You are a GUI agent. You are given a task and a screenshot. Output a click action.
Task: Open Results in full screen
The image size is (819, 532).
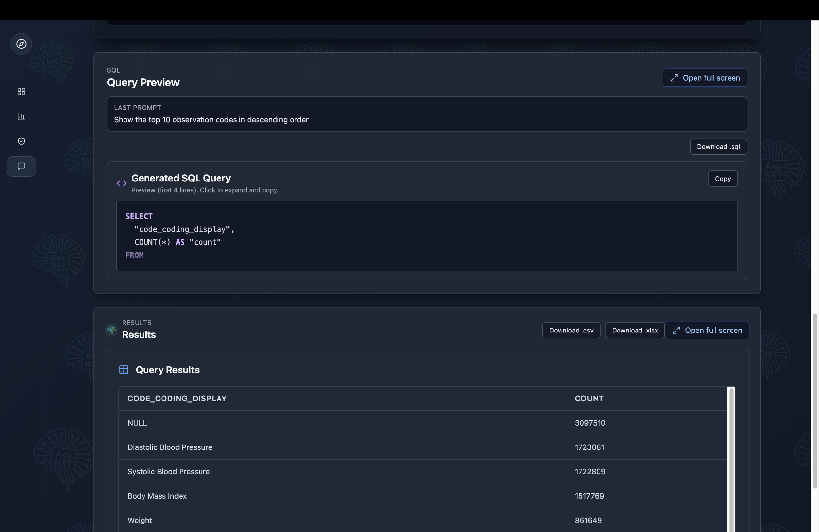point(707,330)
